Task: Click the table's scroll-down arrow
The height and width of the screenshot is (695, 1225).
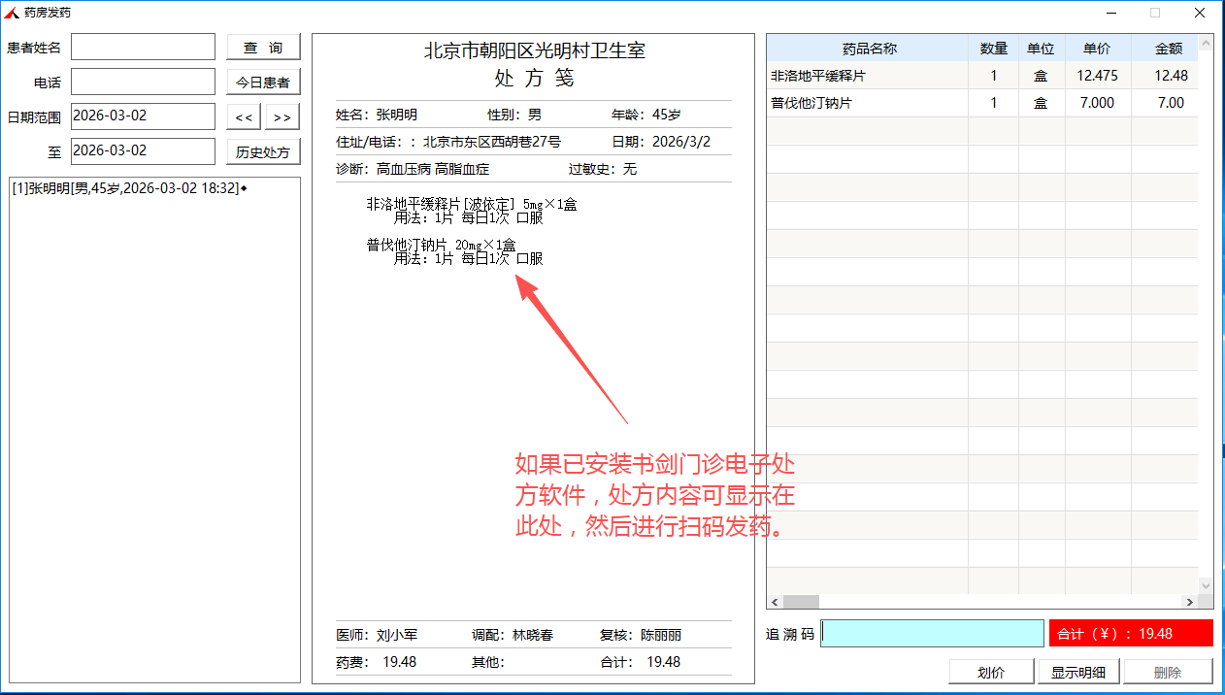Action: pyautogui.click(x=1206, y=586)
